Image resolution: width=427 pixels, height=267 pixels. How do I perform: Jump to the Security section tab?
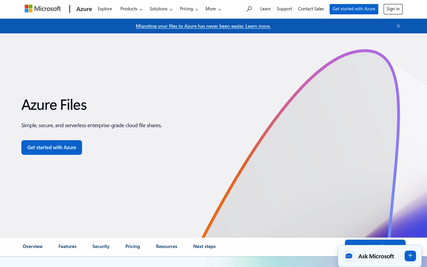tap(101, 246)
